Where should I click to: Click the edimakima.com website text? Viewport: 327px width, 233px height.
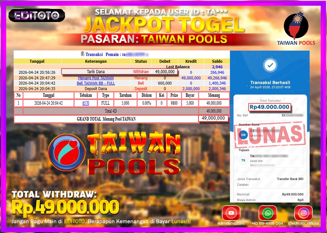point(231,223)
